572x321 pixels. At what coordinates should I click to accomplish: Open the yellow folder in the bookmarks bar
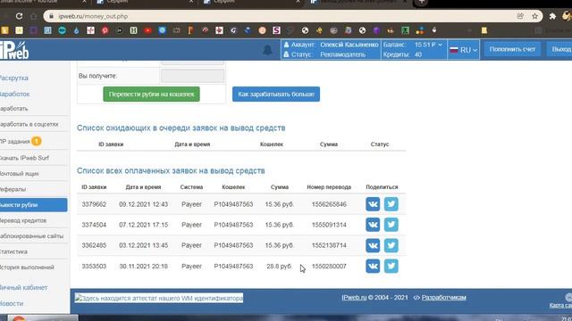pyautogui.click(x=484, y=30)
